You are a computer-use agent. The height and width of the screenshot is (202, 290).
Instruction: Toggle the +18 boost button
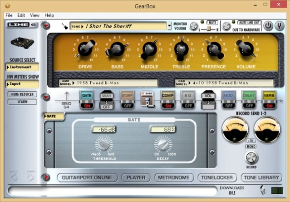251,141
